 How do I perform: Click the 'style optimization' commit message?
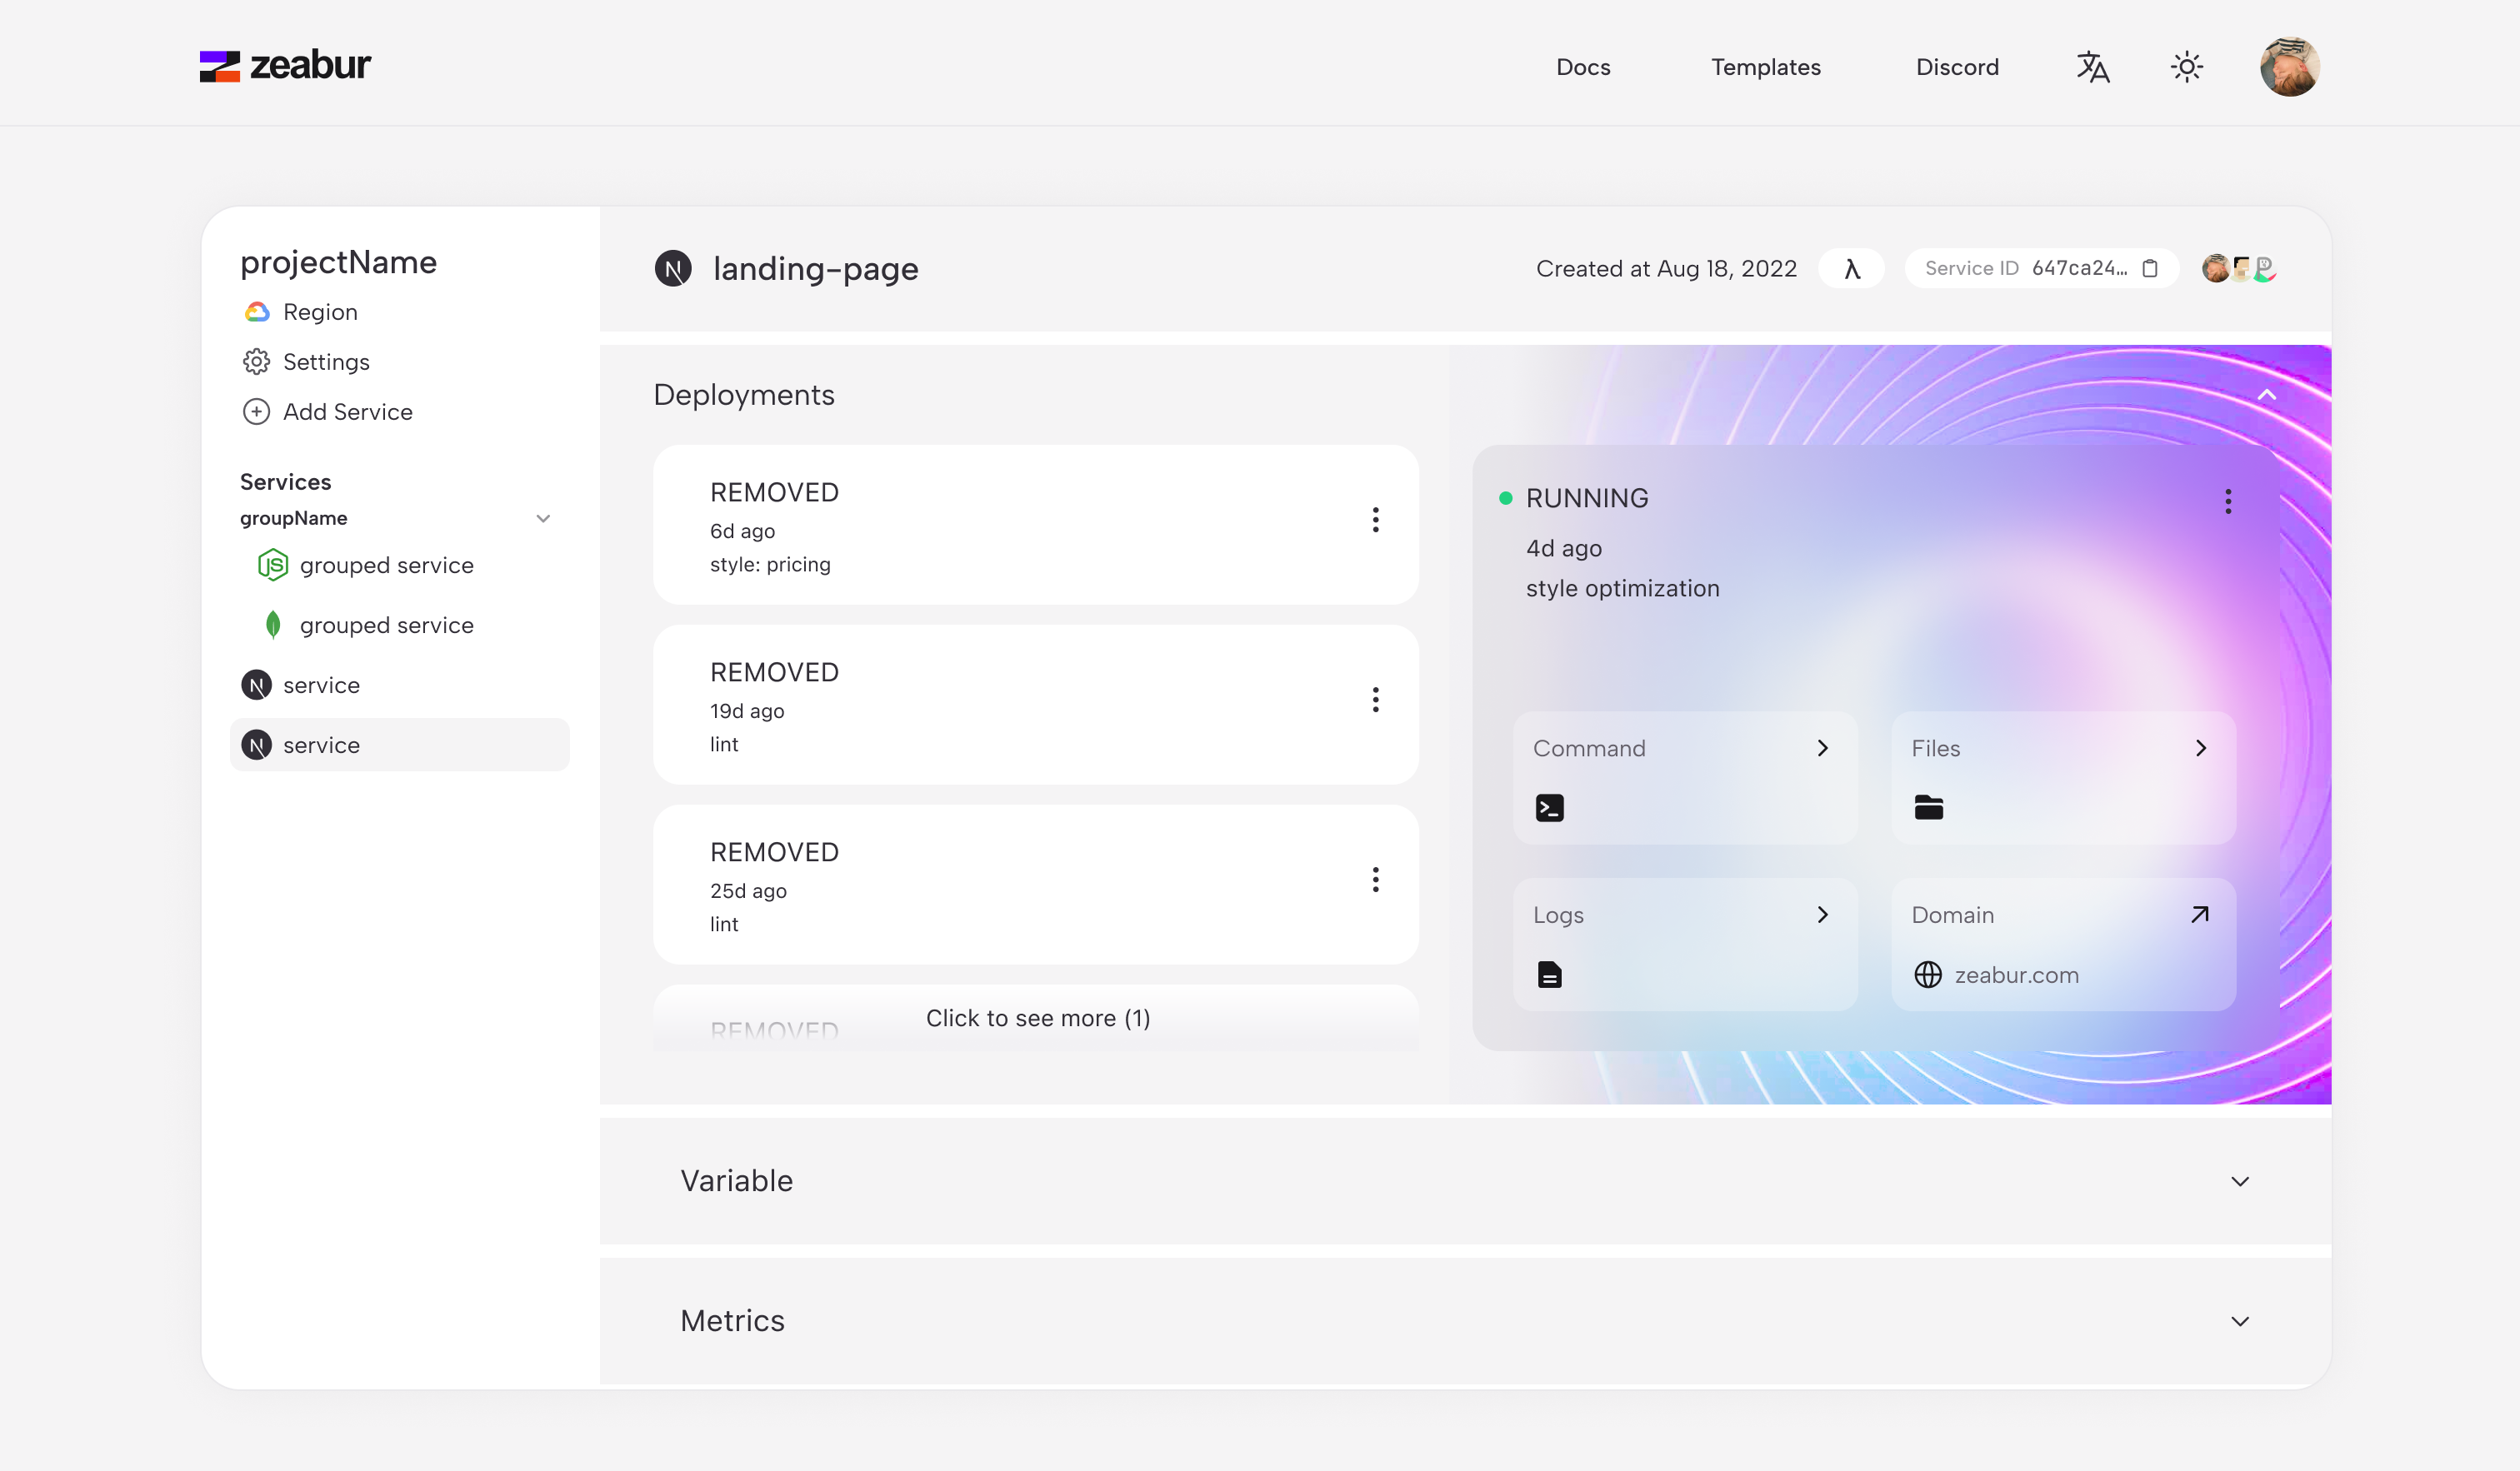pyautogui.click(x=1623, y=589)
